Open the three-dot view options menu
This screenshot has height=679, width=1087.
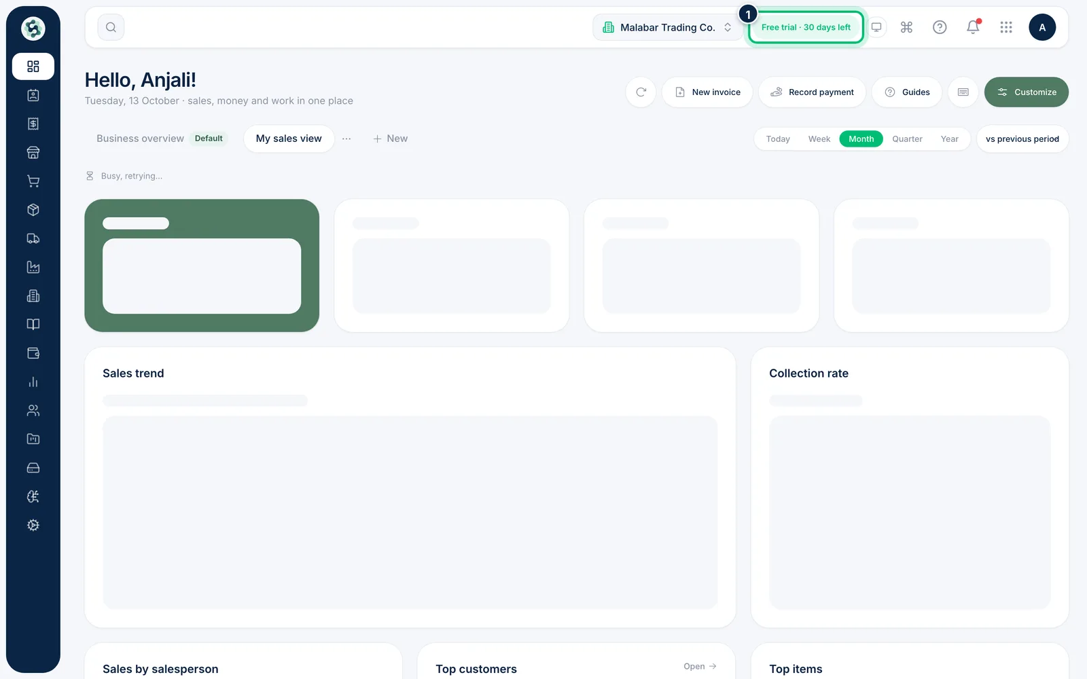click(346, 139)
